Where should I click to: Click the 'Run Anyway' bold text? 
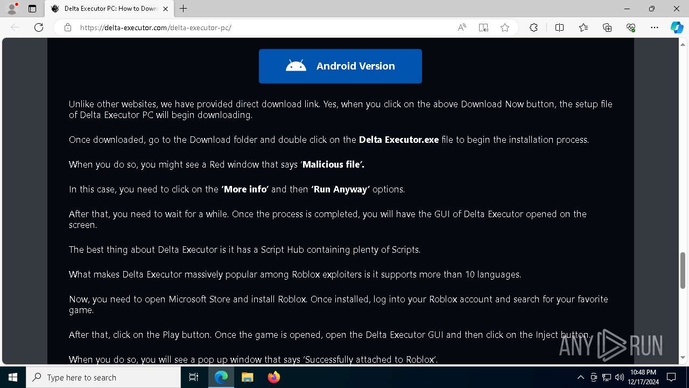pyautogui.click(x=340, y=189)
